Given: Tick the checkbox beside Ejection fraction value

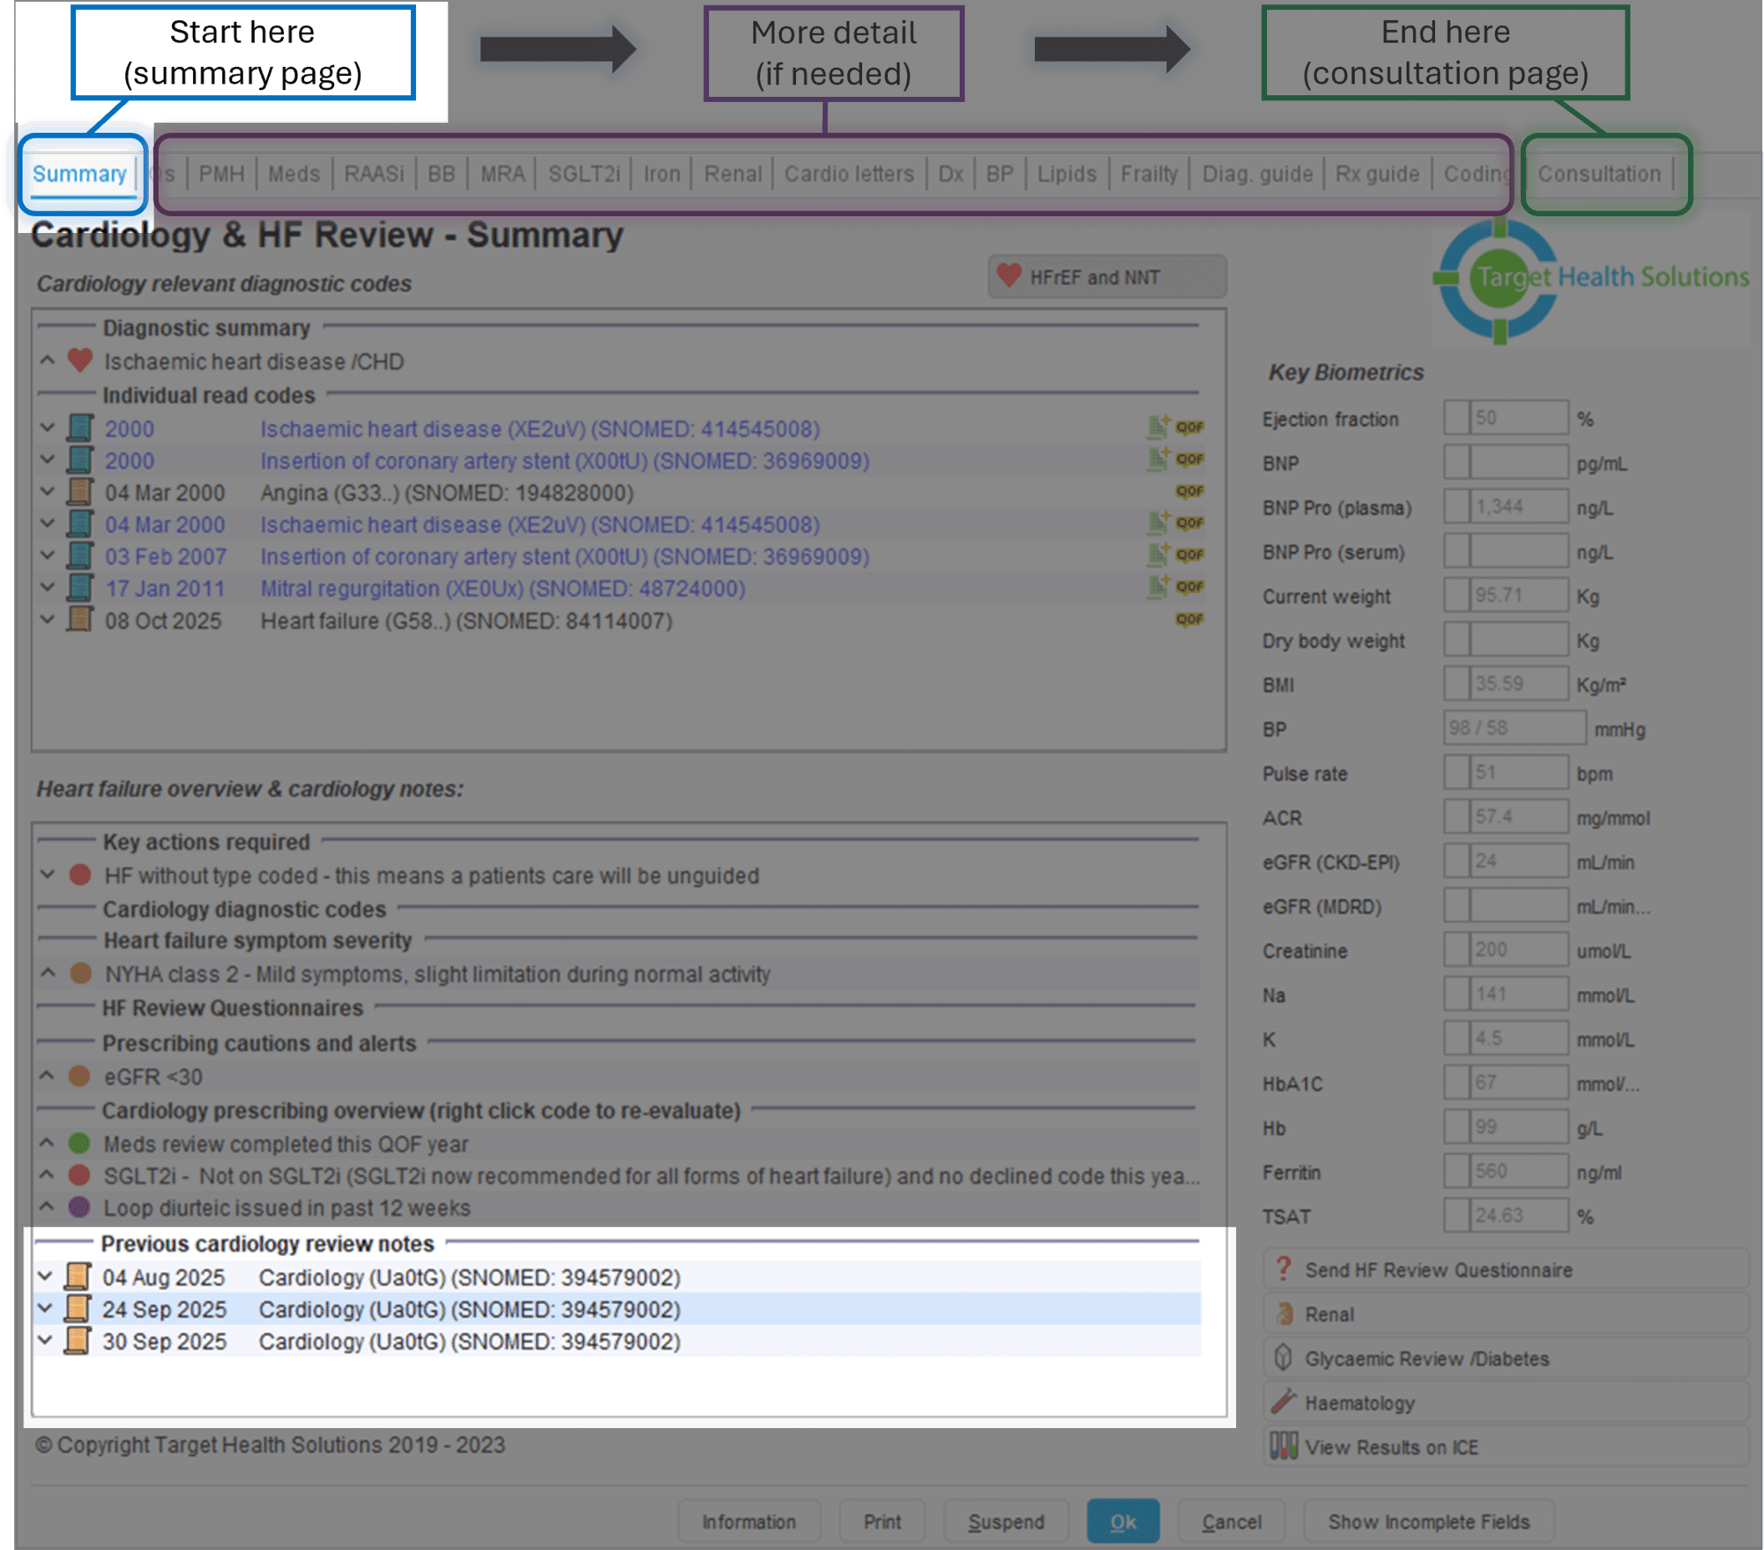Looking at the screenshot, I should tap(1456, 418).
